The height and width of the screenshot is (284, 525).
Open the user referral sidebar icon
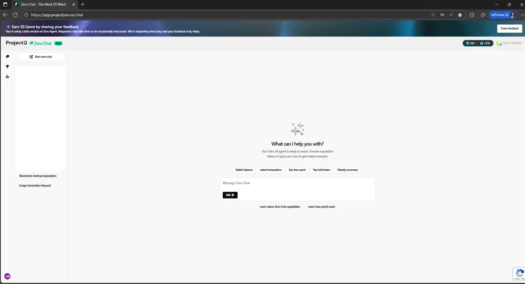click(7, 76)
